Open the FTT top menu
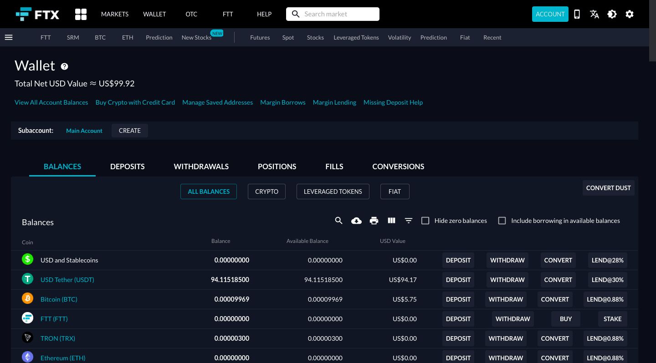The image size is (656, 363). point(228,14)
